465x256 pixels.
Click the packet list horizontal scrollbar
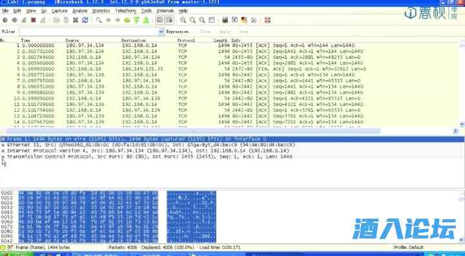(x=192, y=131)
